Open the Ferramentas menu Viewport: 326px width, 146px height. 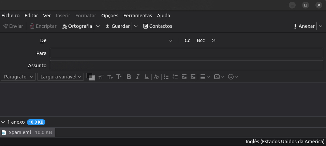(138, 16)
